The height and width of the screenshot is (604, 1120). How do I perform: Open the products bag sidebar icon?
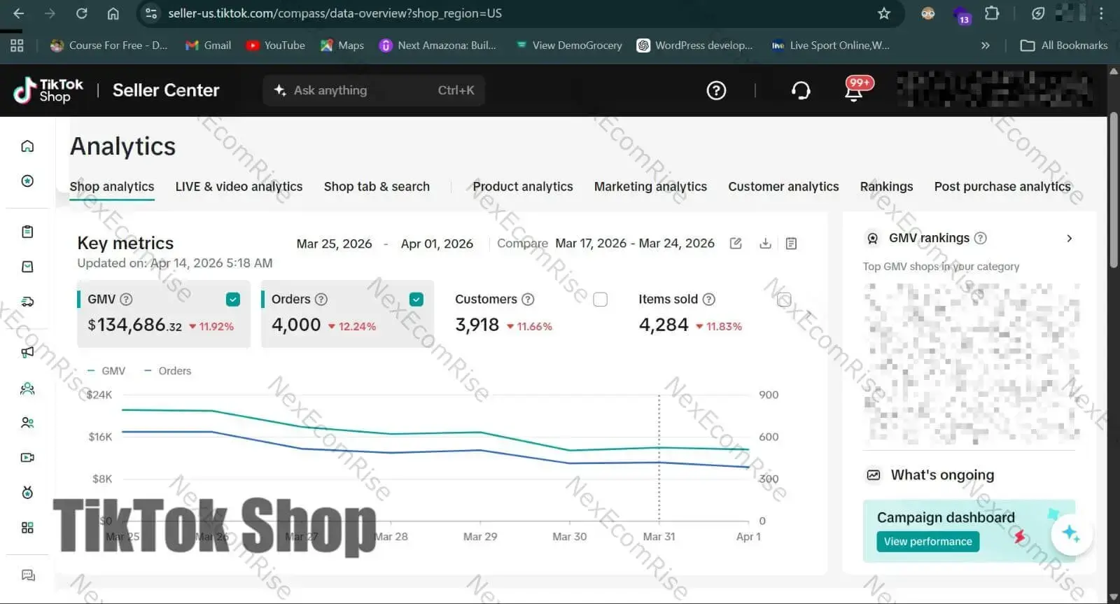(x=27, y=267)
